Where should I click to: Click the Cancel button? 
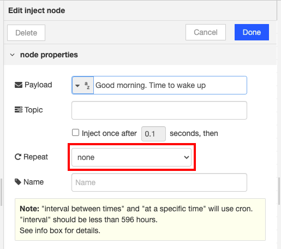pyautogui.click(x=206, y=32)
